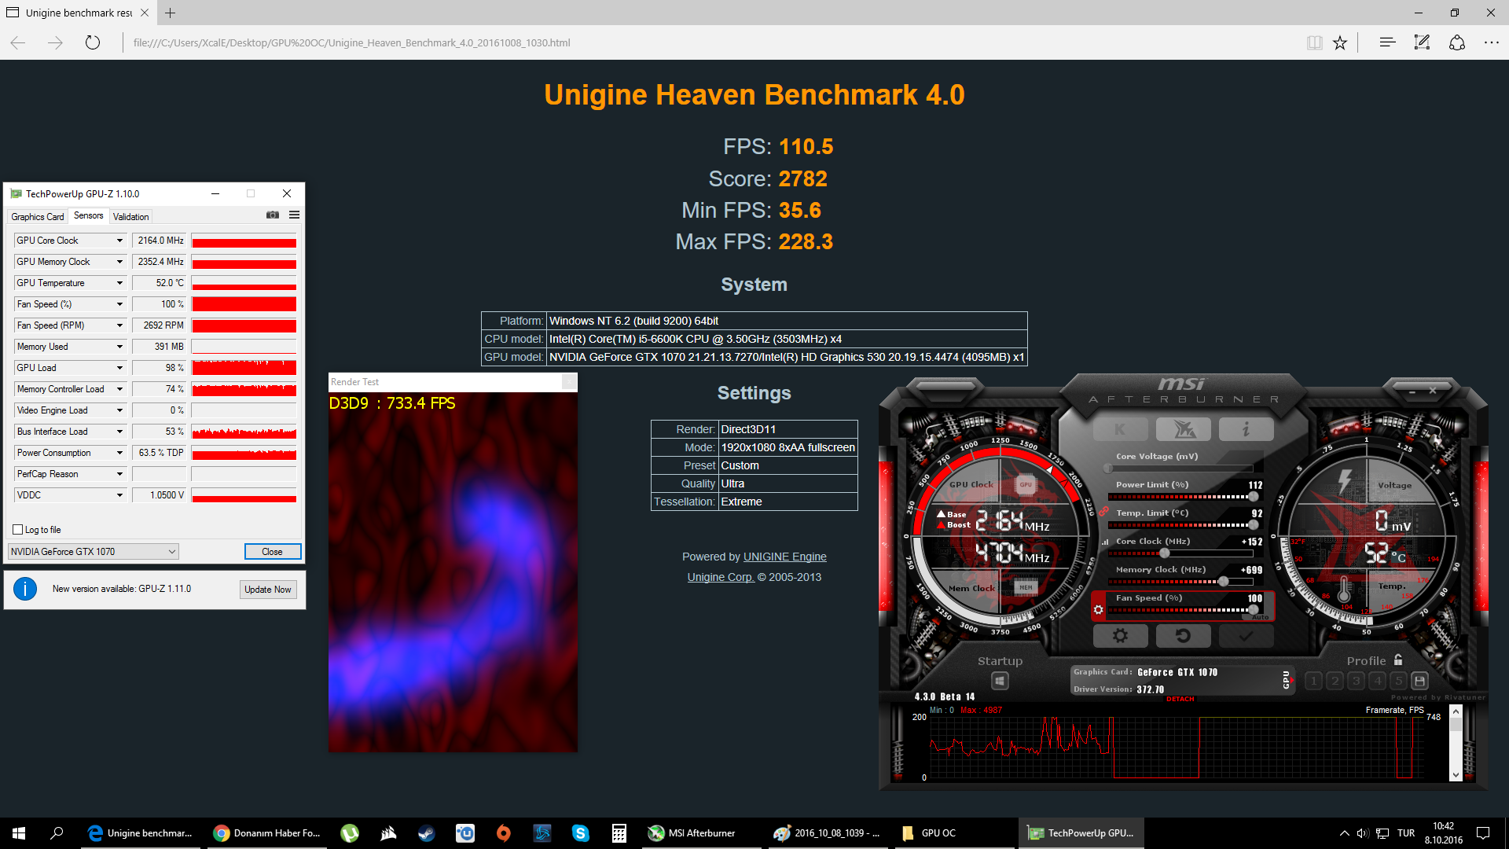This screenshot has width=1509, height=849.
Task: Expand the Fan Speed (%) sensor dropdown
Action: (119, 304)
